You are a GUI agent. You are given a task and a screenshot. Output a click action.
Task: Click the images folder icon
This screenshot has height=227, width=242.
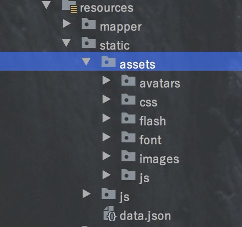pyautogui.click(x=128, y=156)
